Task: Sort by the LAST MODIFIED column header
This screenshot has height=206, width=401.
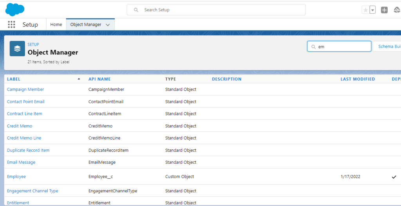Action: tap(358, 79)
